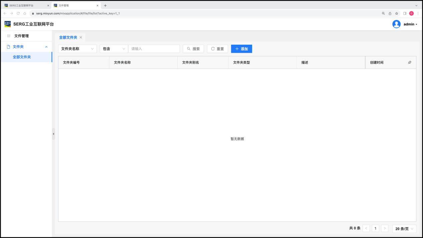
Task: Toggle the browser side panel icon
Action: tap(405, 13)
